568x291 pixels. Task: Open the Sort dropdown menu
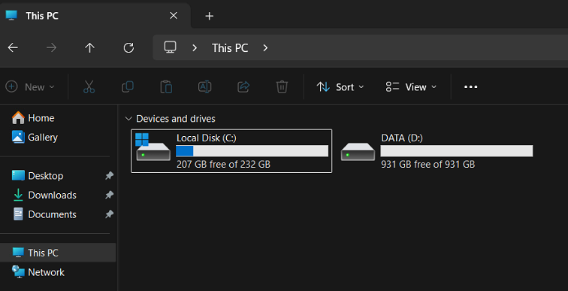[340, 87]
